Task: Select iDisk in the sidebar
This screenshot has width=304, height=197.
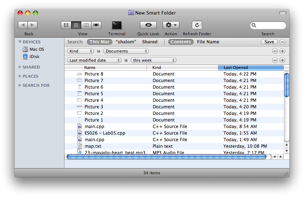Action: tap(34, 57)
